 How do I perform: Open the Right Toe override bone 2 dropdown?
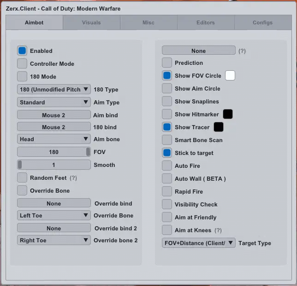pyautogui.click(x=54, y=240)
